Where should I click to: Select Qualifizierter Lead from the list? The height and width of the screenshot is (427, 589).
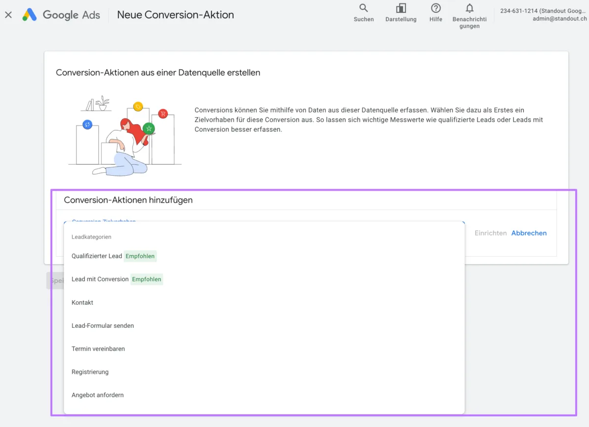coord(97,256)
